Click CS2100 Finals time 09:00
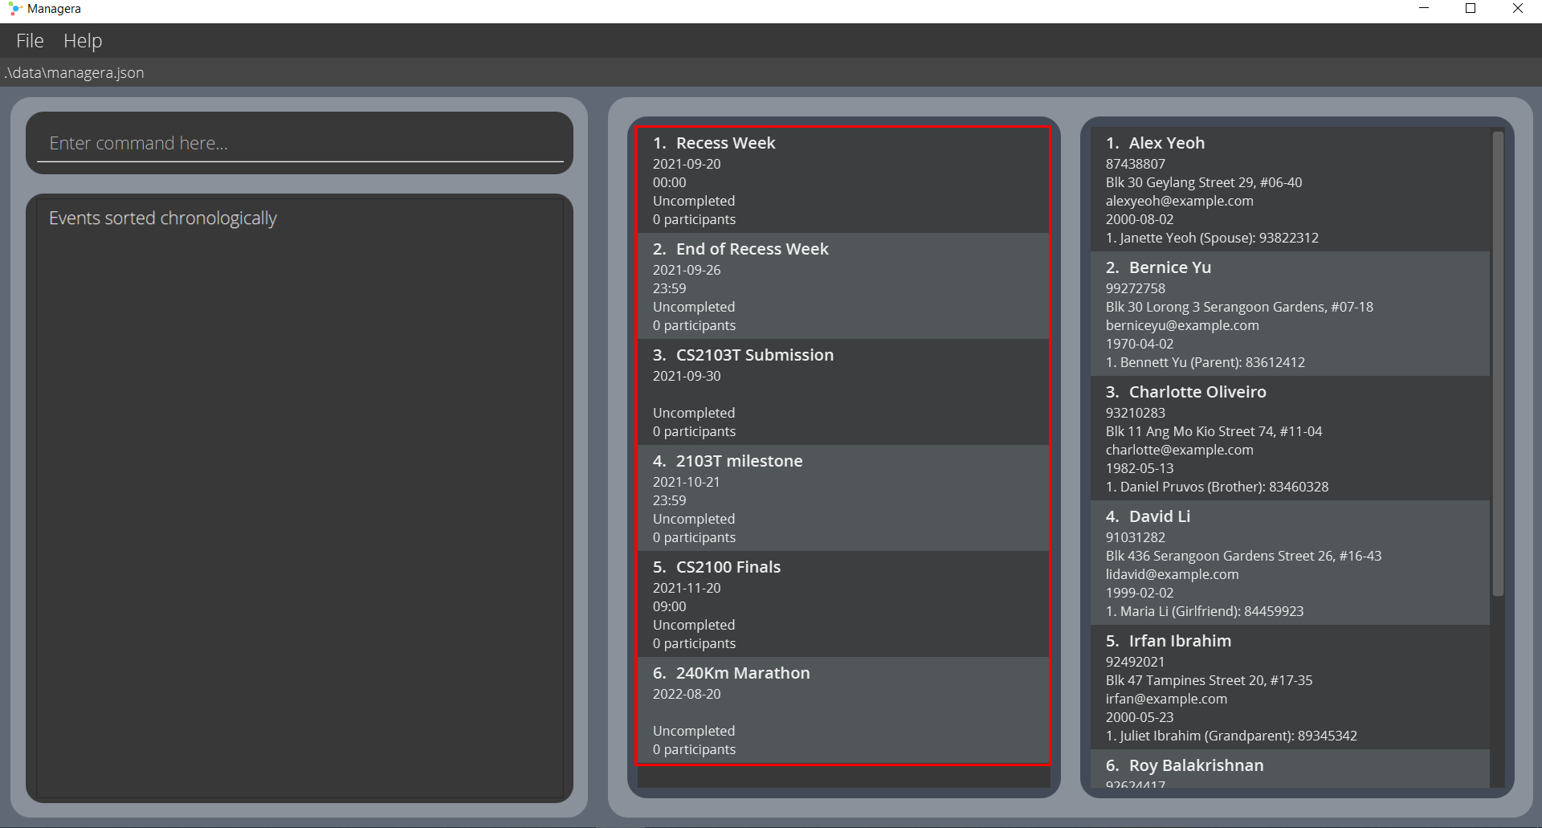Screen dimensions: 1542x828 click(669, 606)
